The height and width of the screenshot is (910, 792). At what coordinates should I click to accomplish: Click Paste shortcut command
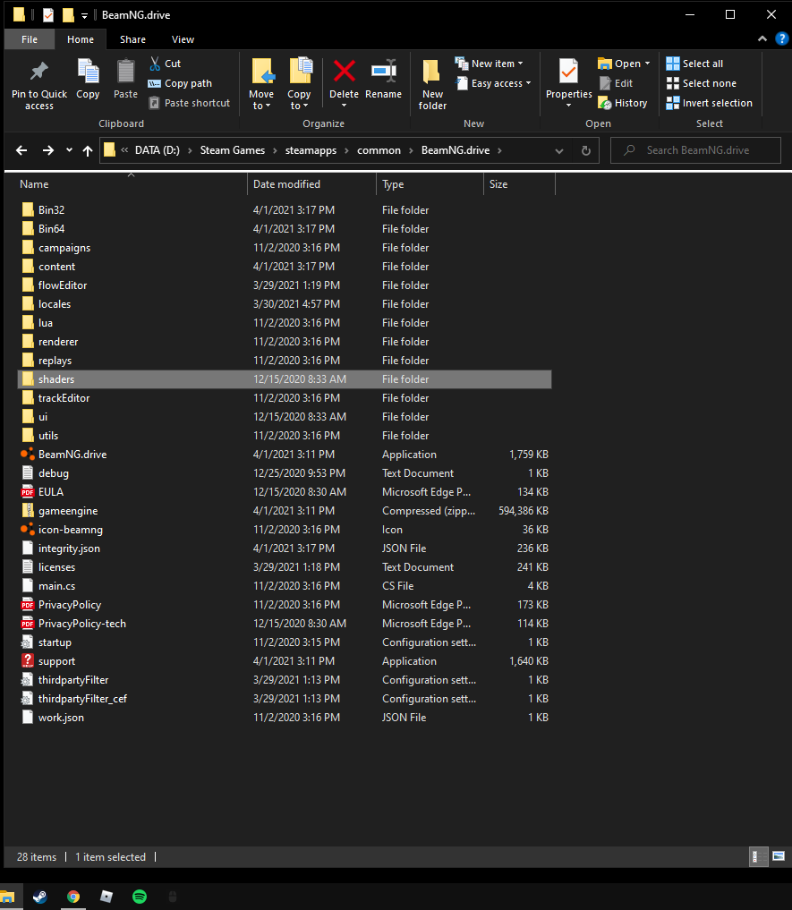point(190,103)
